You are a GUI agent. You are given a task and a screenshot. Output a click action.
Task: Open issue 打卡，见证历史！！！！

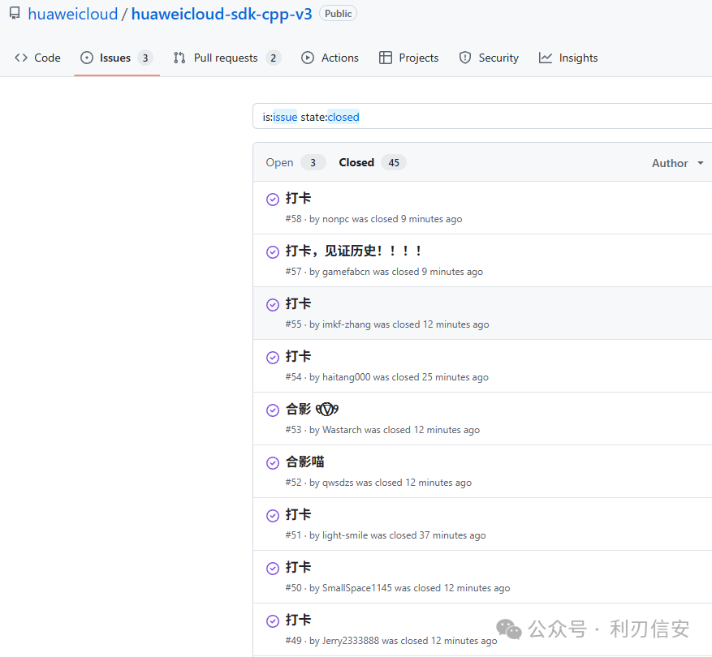354,251
